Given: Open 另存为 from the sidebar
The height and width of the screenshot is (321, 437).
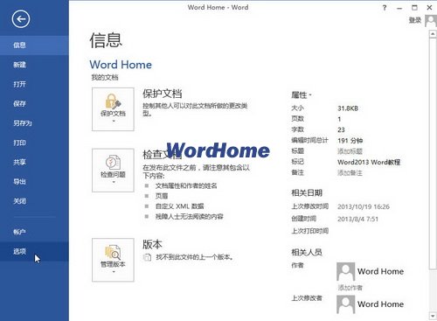Looking at the screenshot, I should (34, 123).
